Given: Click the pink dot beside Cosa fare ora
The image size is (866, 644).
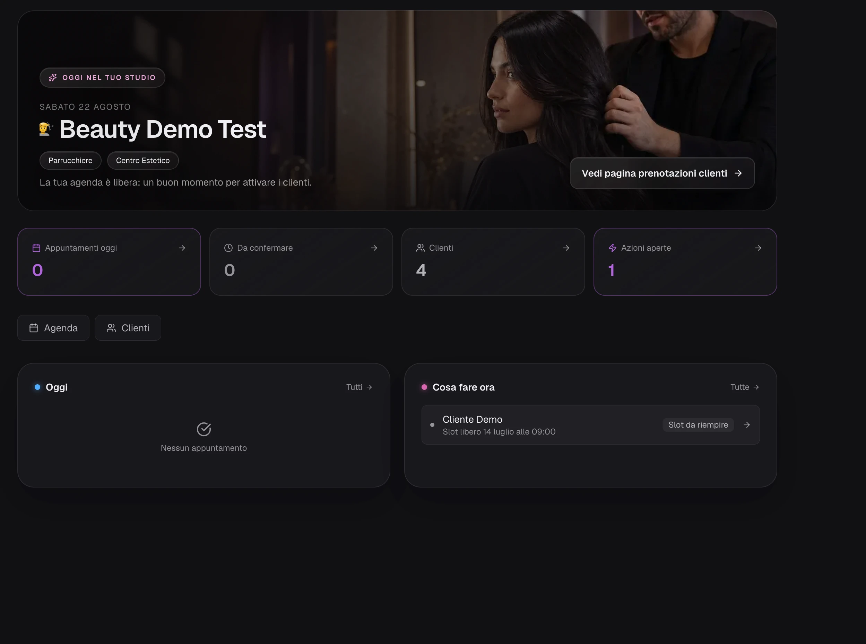Looking at the screenshot, I should tap(424, 387).
